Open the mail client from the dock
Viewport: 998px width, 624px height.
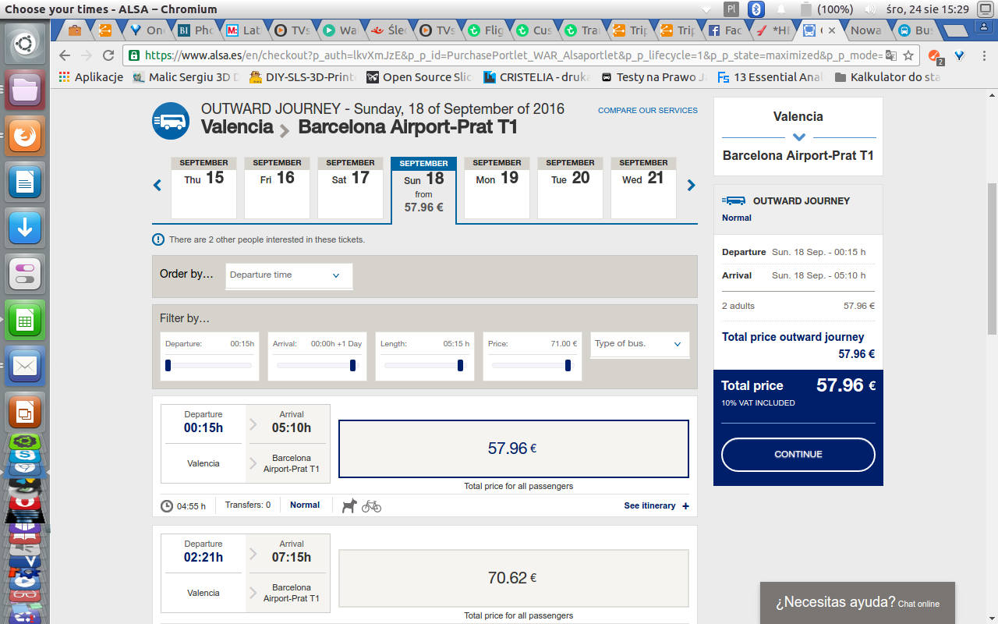click(25, 366)
